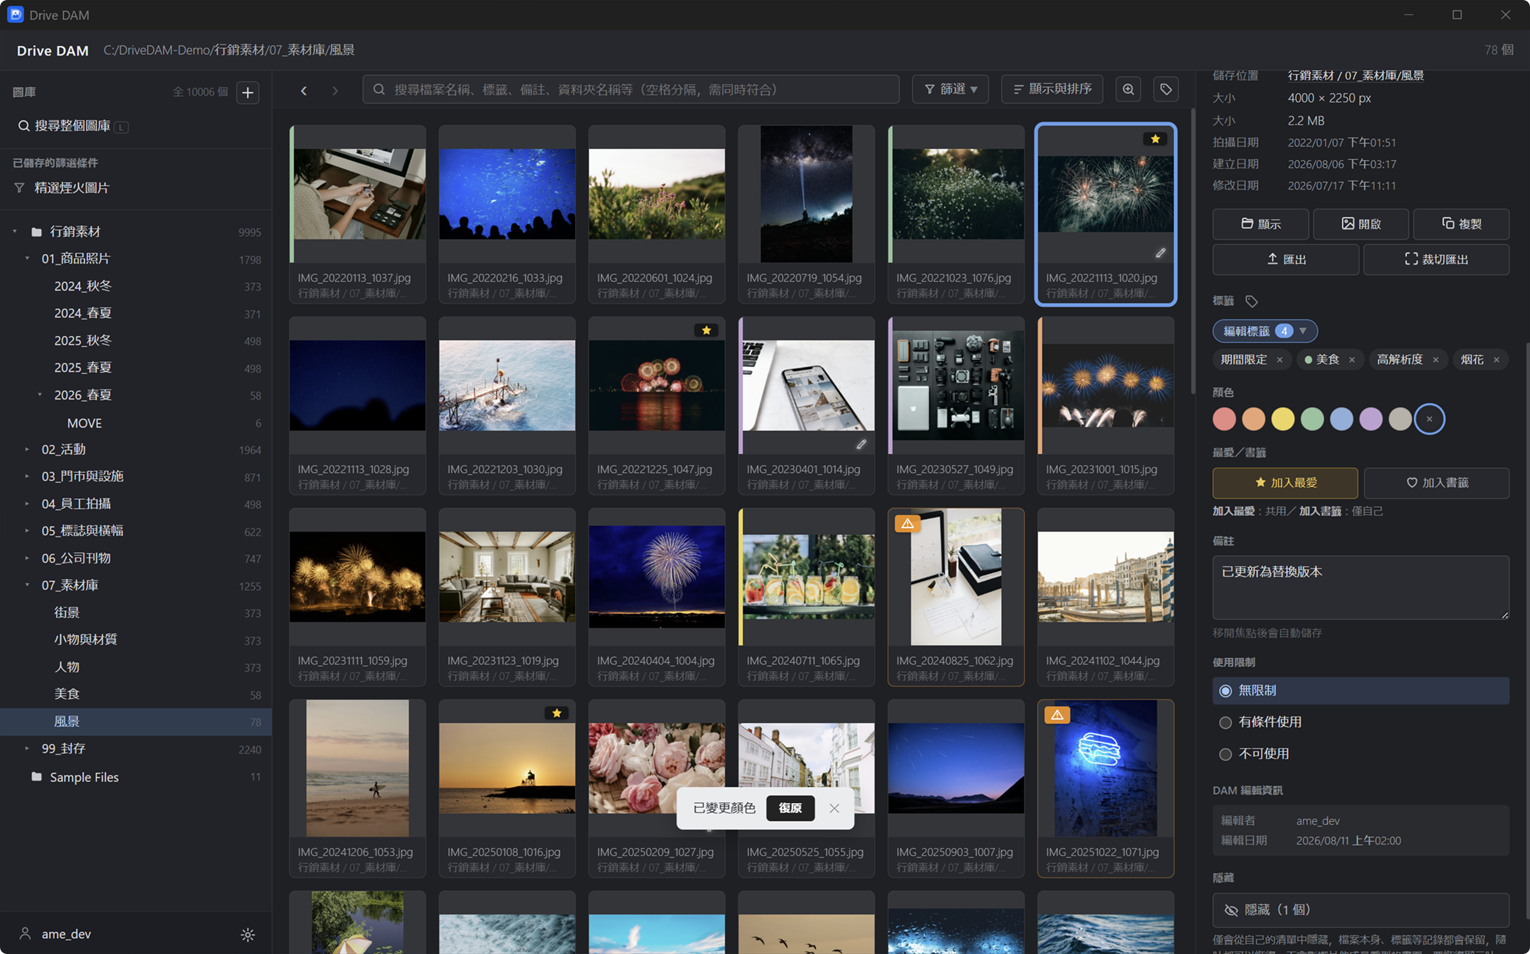Click the star badge on IMG_20221225_1047.jpg
Image resolution: width=1530 pixels, height=954 pixels.
click(706, 331)
